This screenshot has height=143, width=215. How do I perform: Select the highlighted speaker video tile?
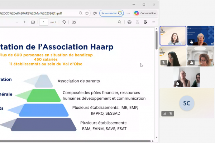(x=173, y=36)
